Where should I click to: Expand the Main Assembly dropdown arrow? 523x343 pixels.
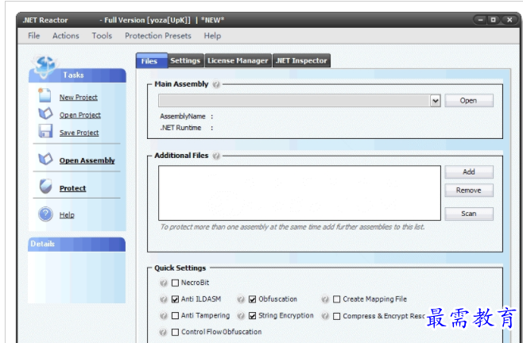(x=436, y=101)
